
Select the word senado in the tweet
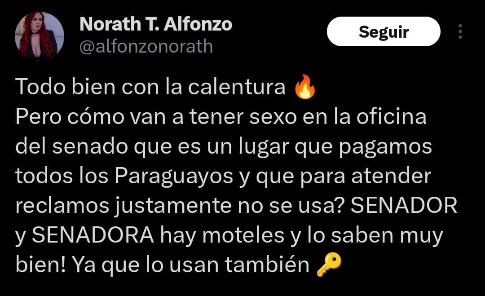(90, 146)
